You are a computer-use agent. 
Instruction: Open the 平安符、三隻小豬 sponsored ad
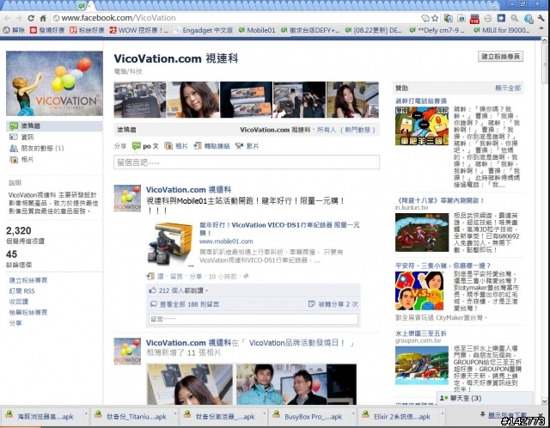(x=443, y=266)
